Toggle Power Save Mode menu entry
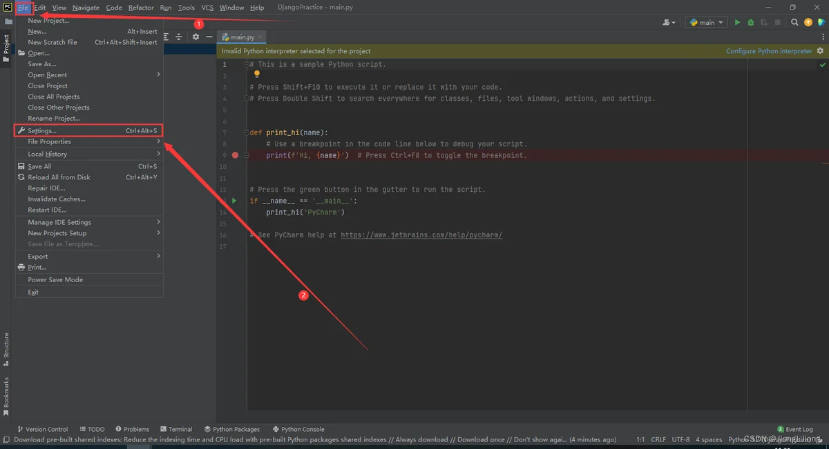Screen dimensions: 829x449 point(88,280)
